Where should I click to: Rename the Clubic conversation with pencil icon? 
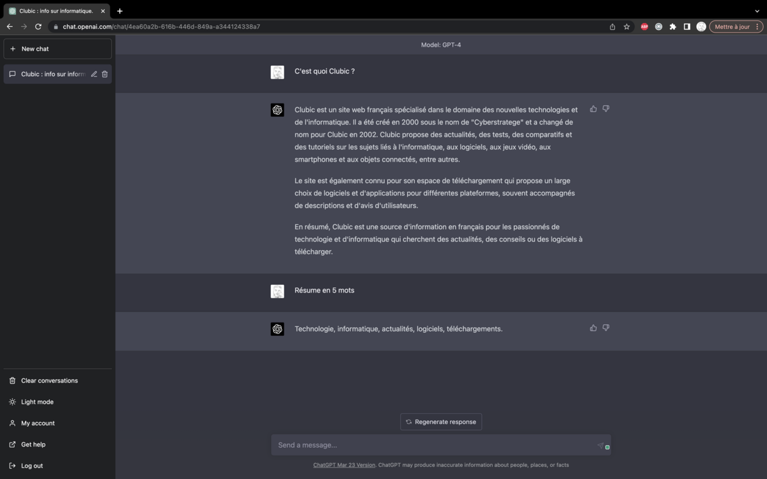[x=94, y=74]
